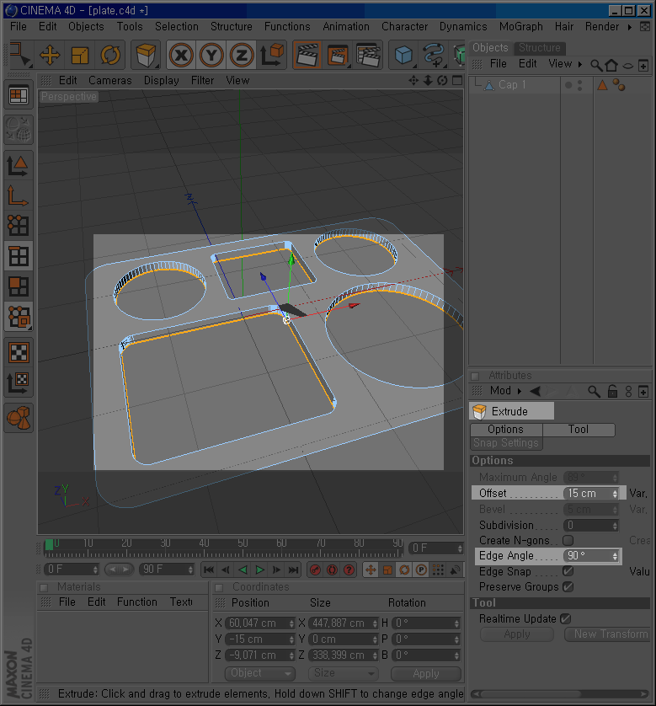This screenshot has width=656, height=706.
Task: Uncheck Preserve Groups
Action: 568,586
